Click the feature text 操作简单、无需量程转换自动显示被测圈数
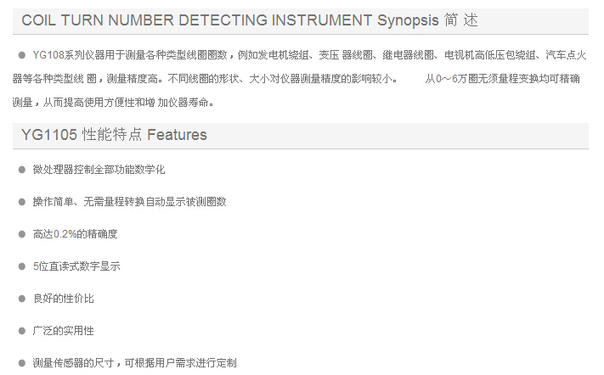This screenshot has height=375, width=604. [129, 202]
